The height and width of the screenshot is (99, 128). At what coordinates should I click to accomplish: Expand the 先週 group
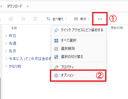[6, 44]
